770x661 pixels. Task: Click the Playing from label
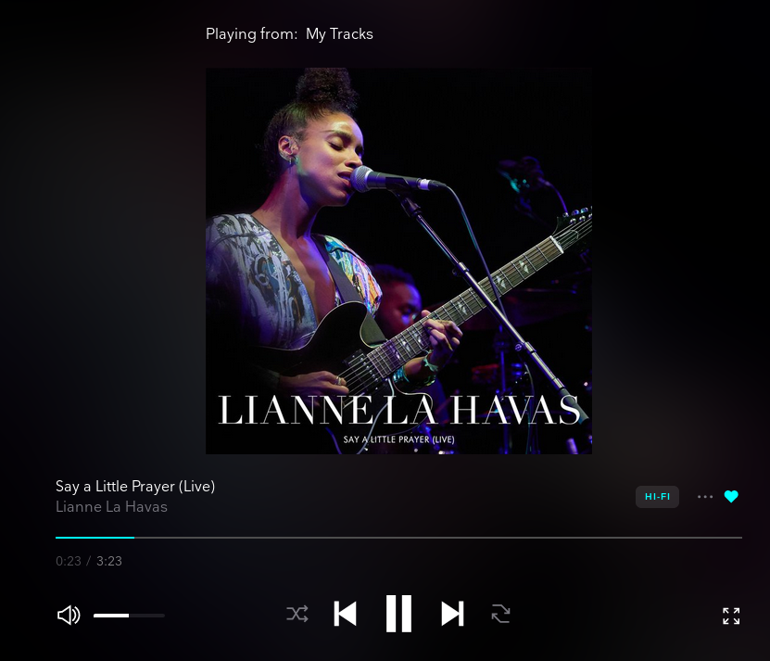(251, 34)
